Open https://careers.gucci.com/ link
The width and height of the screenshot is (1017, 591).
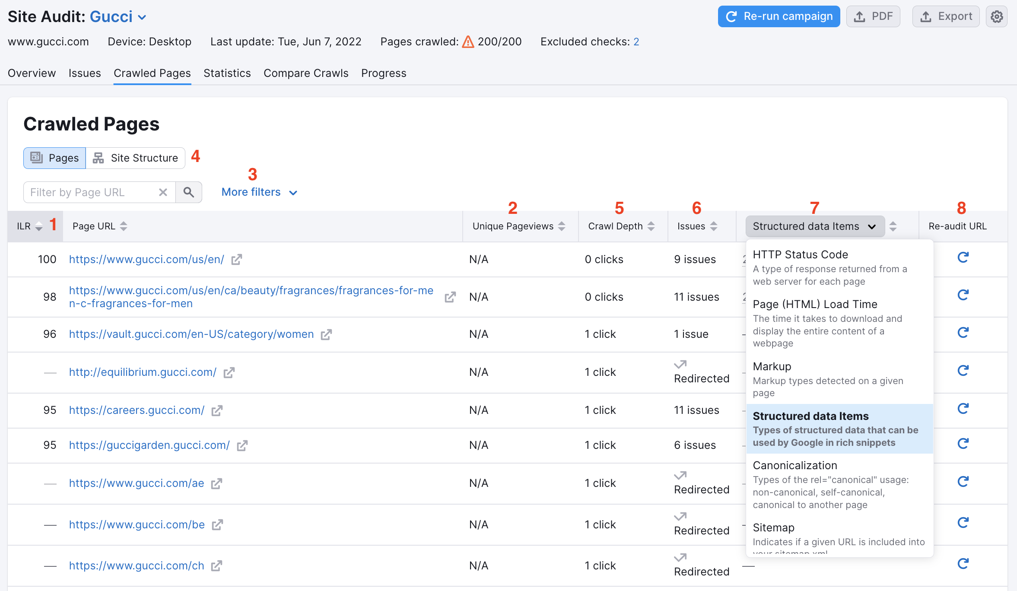point(137,410)
